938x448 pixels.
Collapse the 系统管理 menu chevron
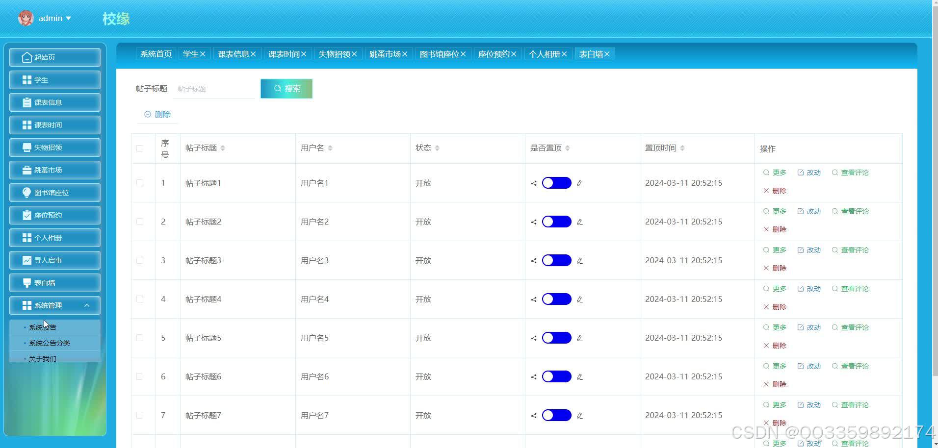click(x=87, y=305)
